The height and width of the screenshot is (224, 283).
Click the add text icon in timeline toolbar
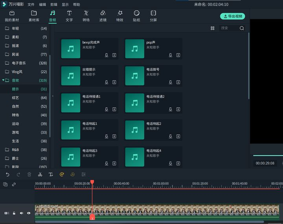(51, 174)
